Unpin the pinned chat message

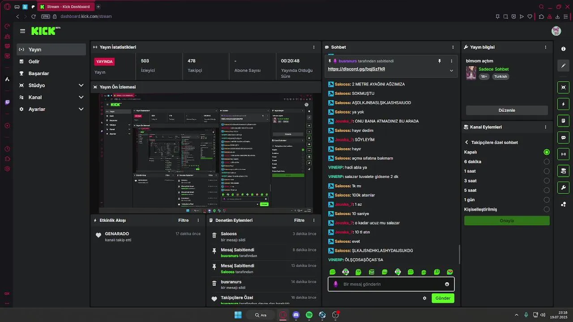(439, 61)
